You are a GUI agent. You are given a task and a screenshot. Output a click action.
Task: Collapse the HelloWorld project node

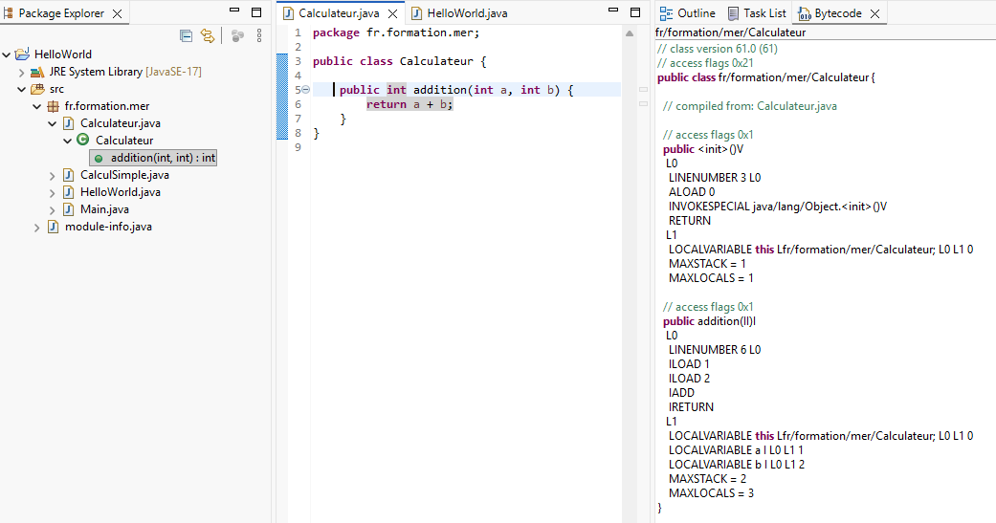point(7,54)
